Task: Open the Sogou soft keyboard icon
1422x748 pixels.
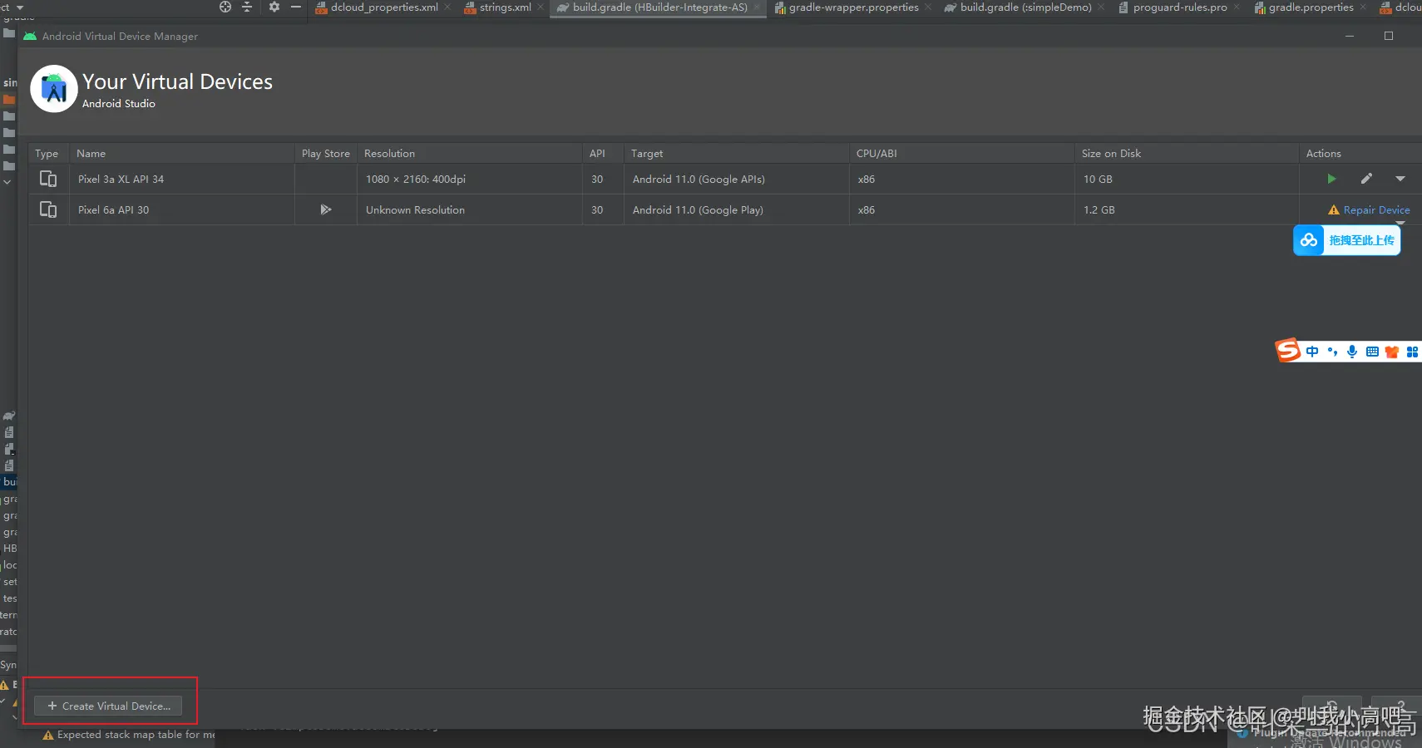Action: pos(1372,352)
